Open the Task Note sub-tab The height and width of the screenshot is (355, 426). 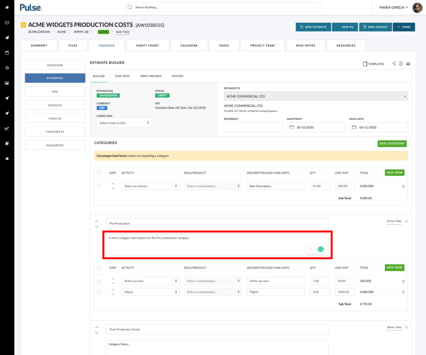pyautogui.click(x=122, y=76)
